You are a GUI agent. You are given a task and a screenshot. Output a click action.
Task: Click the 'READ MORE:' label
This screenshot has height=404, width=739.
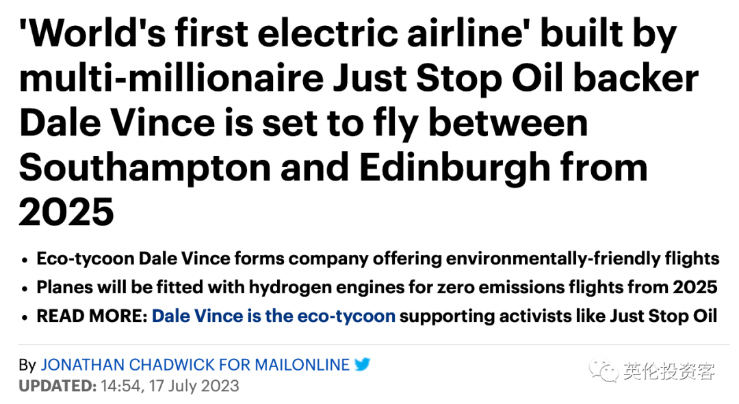pos(92,316)
